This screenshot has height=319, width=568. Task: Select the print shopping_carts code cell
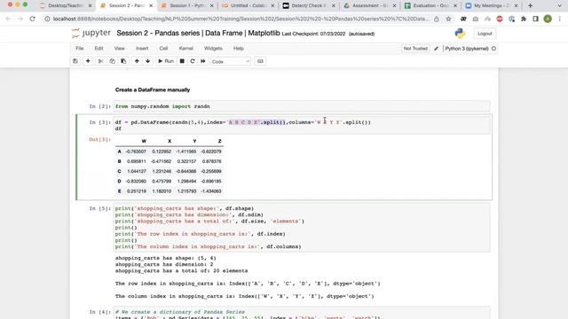pos(302,228)
